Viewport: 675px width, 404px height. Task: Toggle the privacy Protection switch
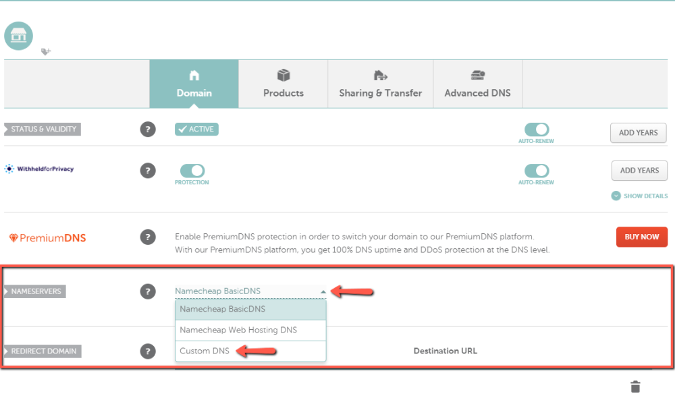click(x=192, y=171)
